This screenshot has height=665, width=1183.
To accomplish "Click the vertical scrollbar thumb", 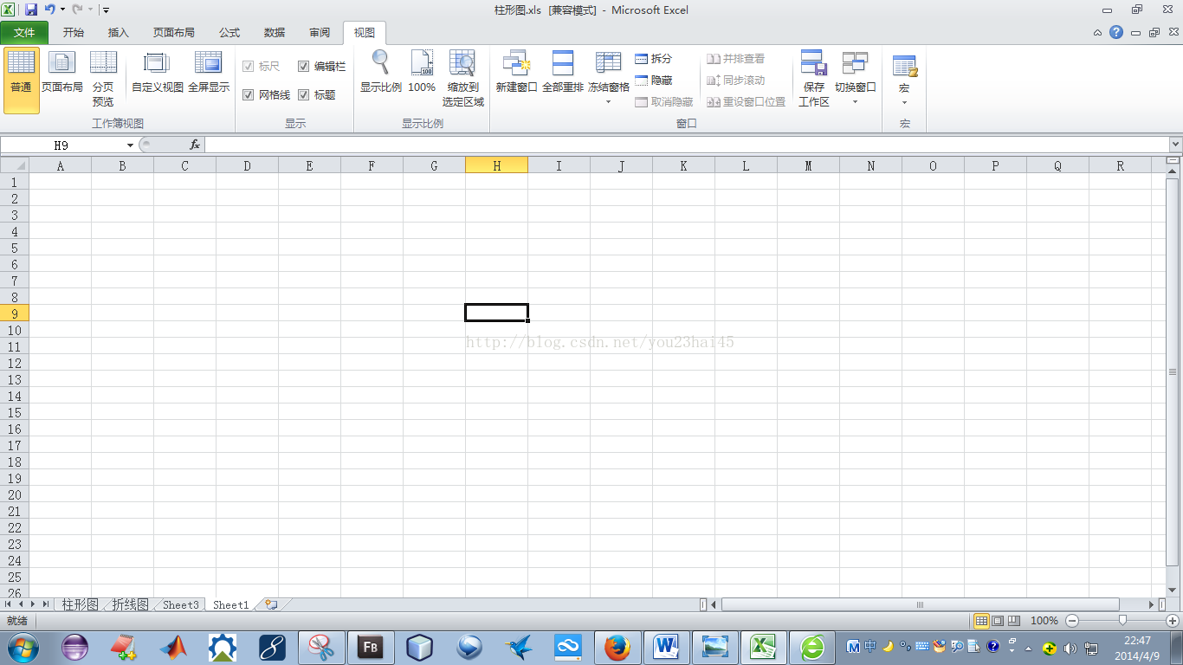I will point(1173,371).
